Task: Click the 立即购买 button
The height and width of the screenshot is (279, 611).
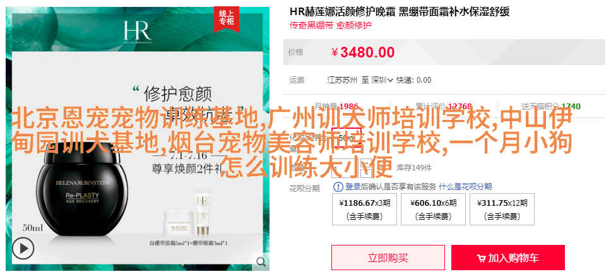Action: pos(388,258)
